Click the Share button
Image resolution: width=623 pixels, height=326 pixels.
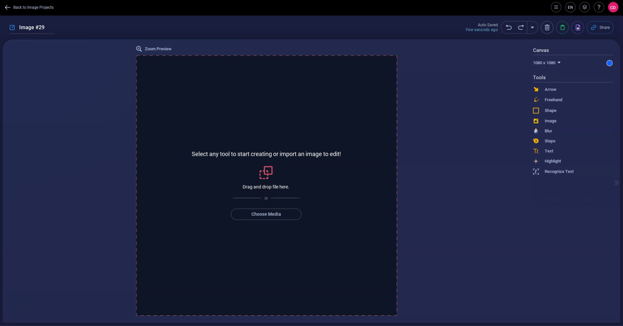pos(600,28)
